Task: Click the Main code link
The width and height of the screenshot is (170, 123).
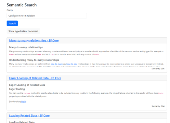Action: tap(24, 101)
